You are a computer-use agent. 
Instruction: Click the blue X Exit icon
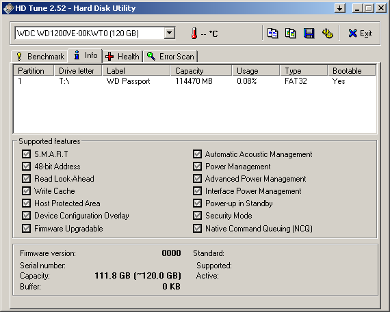[x=352, y=33]
